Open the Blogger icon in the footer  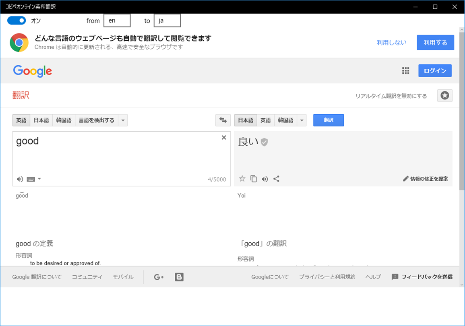coord(179,277)
